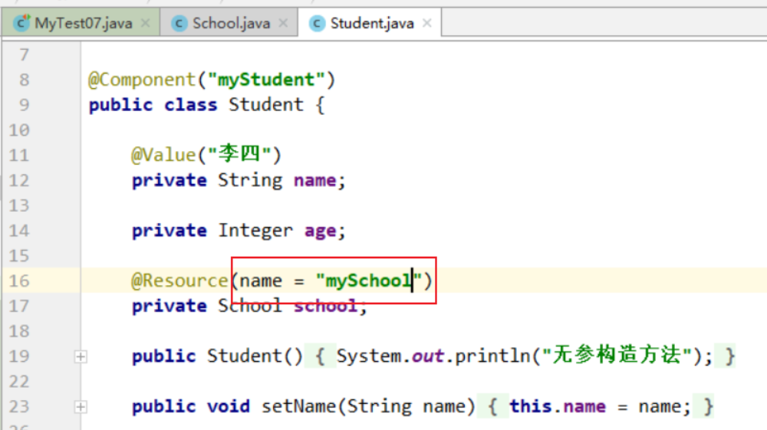The height and width of the screenshot is (430, 767).
Task: Click the school field name on line 17
Action: (325, 306)
